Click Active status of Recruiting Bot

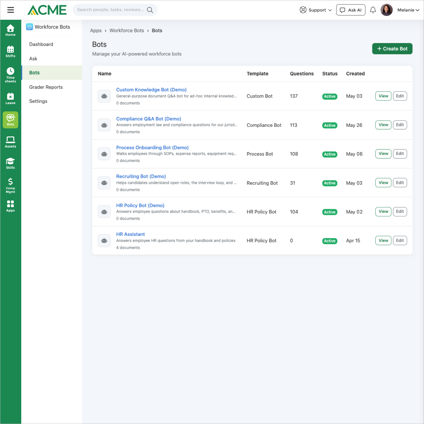[330, 183]
